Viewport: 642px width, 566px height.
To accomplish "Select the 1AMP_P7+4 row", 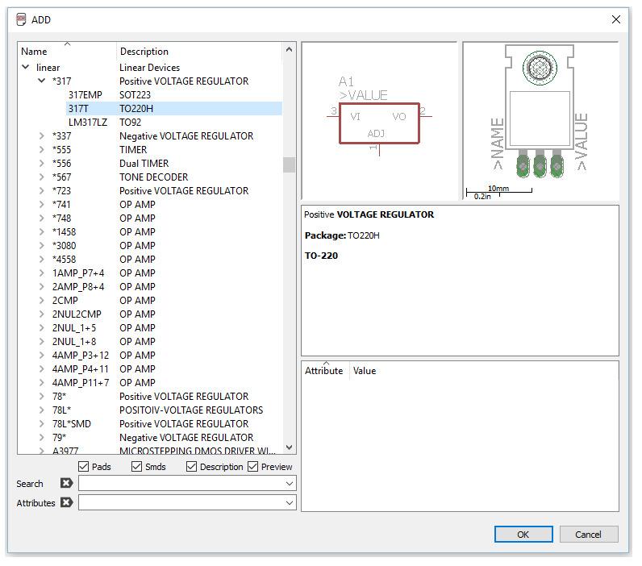I will (166, 273).
